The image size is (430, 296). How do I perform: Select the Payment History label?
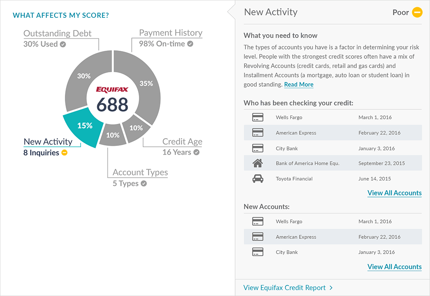point(171,33)
